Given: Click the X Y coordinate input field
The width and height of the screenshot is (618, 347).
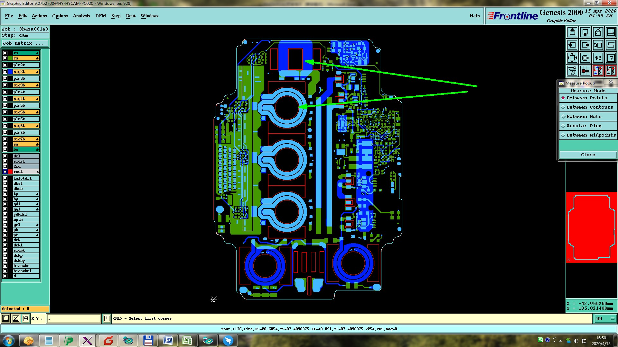Looking at the screenshot, I should pos(74,318).
